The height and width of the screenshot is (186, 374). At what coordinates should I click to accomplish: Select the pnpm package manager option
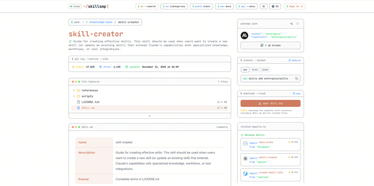click(265, 69)
